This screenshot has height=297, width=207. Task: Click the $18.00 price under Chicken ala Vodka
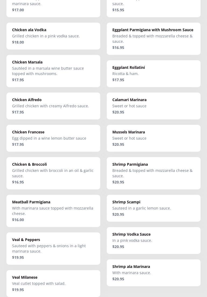18,42
